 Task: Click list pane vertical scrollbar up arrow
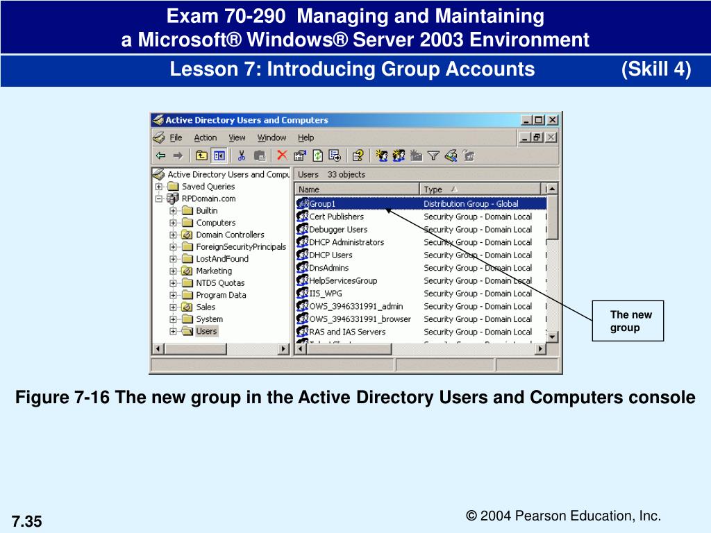(x=552, y=189)
